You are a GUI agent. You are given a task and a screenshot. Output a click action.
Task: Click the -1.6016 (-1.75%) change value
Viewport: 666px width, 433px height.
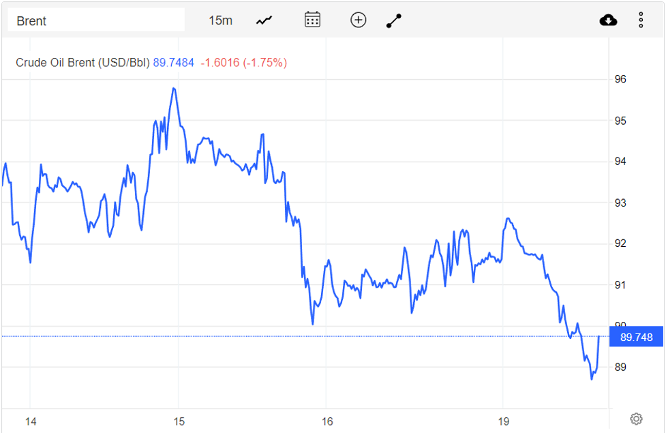pos(243,63)
